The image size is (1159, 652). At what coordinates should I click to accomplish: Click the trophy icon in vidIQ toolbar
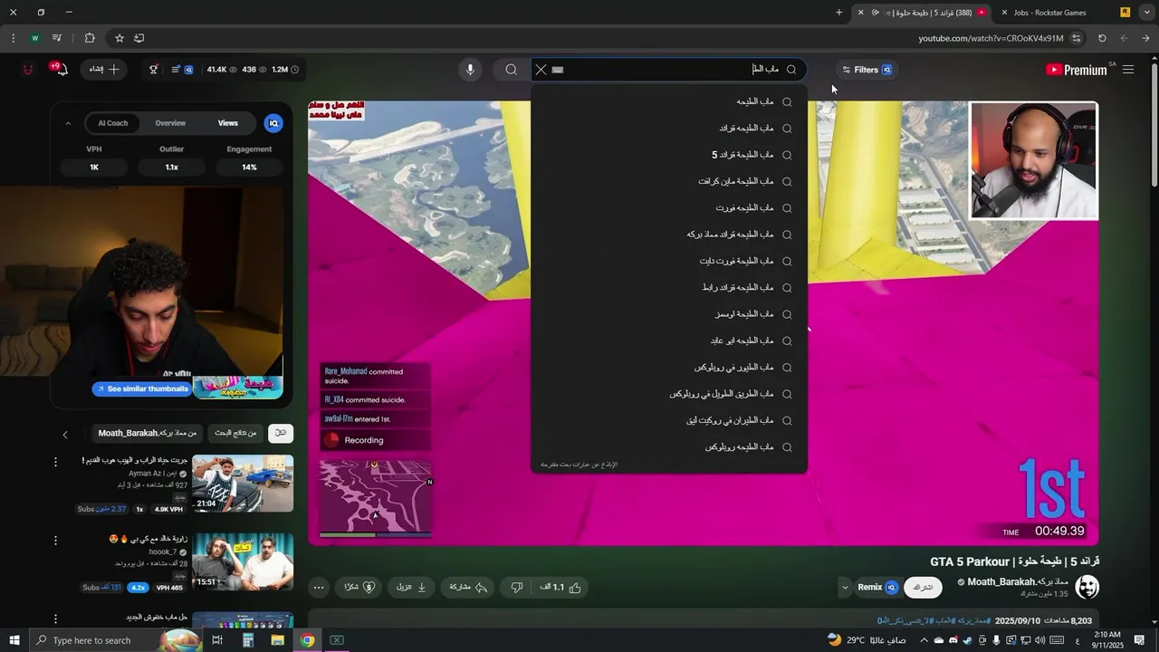point(153,70)
